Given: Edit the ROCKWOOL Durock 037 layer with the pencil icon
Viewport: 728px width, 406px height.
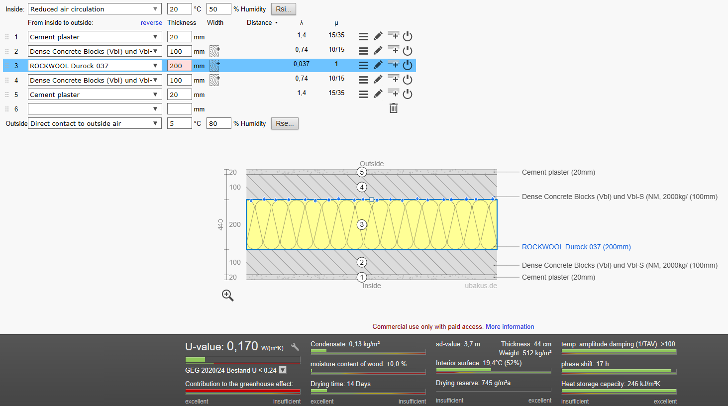Looking at the screenshot, I should [x=378, y=65].
